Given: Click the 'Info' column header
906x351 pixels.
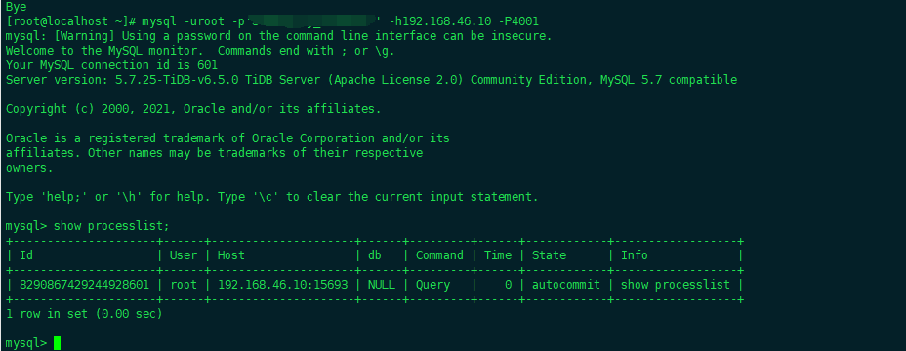Looking at the screenshot, I should (635, 255).
